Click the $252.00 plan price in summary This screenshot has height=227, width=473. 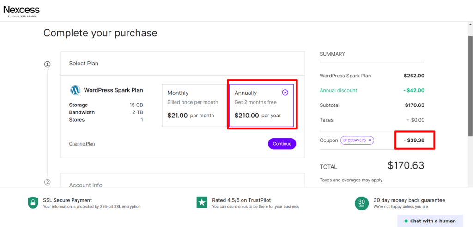[414, 76]
